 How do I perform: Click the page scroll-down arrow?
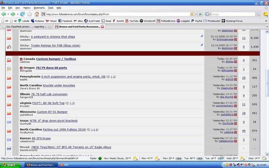coord(267,154)
